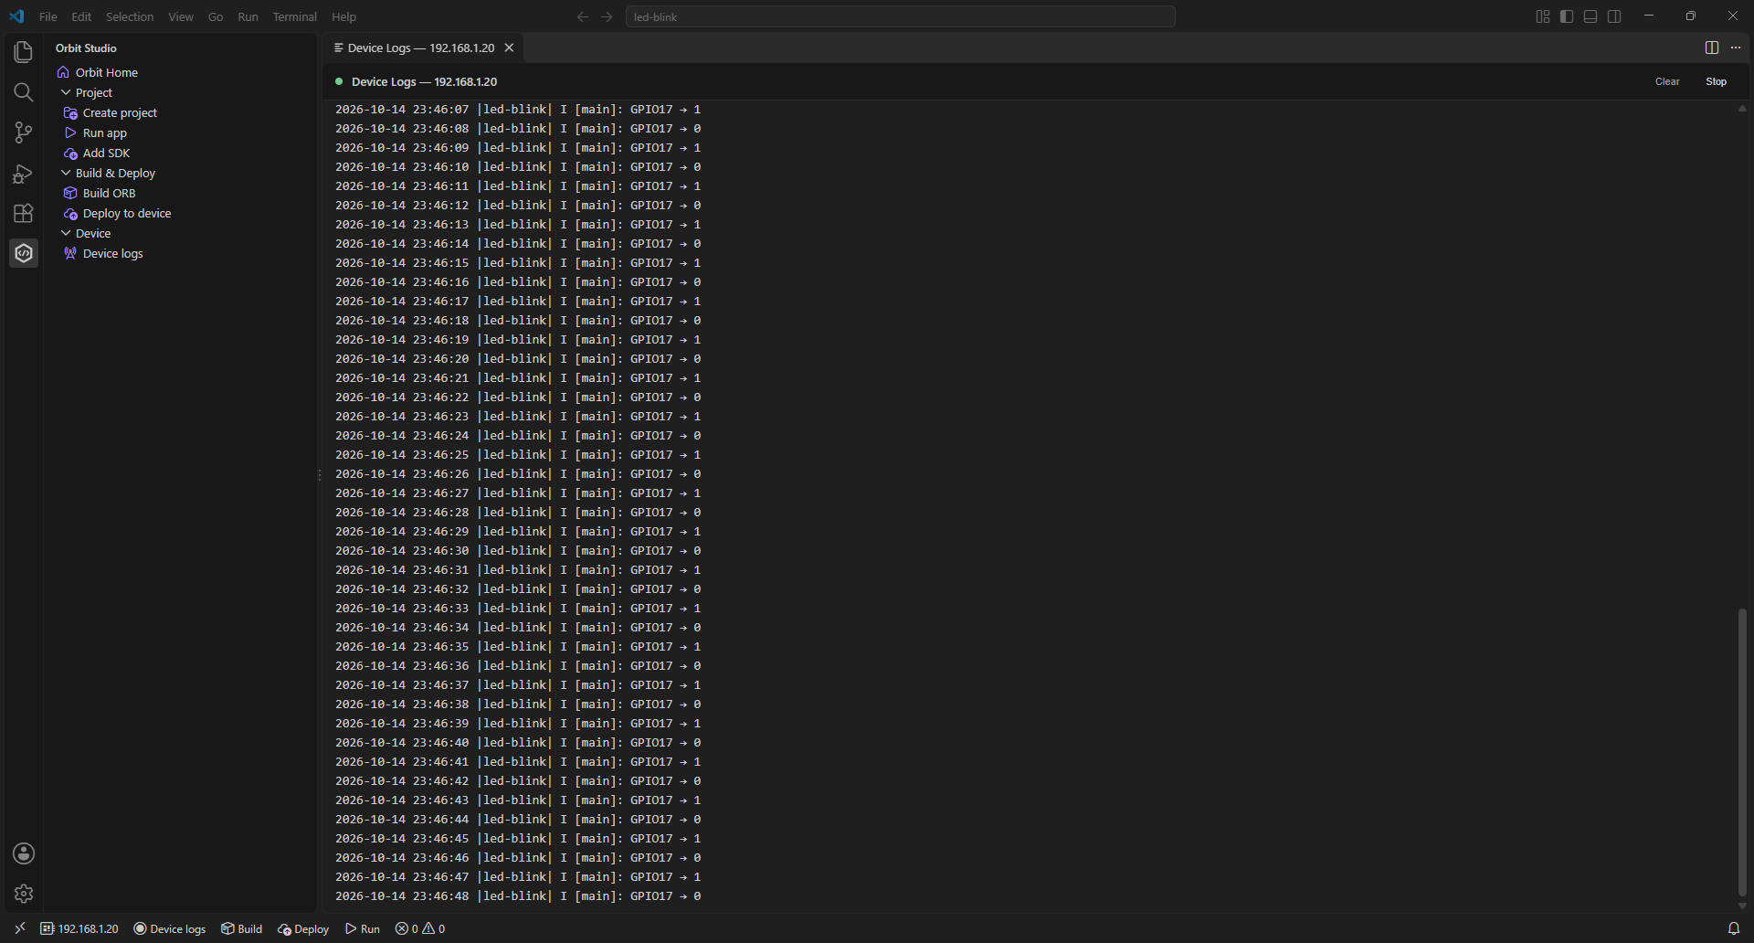Open the Terminal menu

[x=294, y=16]
